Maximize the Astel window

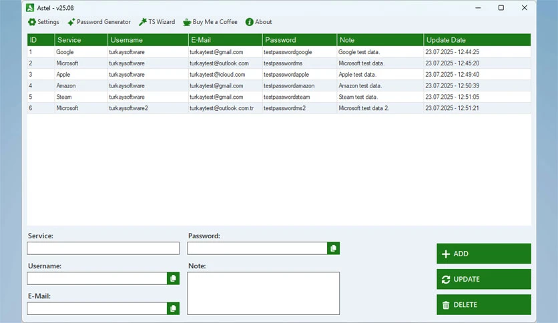pyautogui.click(x=501, y=7)
